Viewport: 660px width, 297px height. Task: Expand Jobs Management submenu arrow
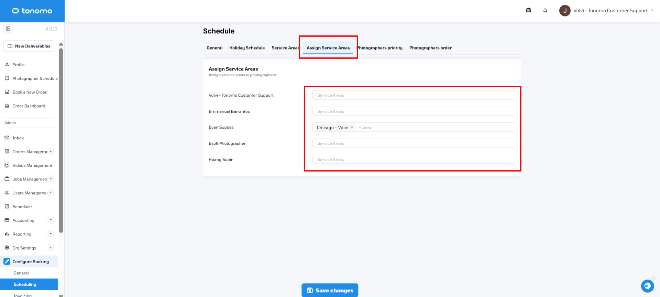(51, 179)
